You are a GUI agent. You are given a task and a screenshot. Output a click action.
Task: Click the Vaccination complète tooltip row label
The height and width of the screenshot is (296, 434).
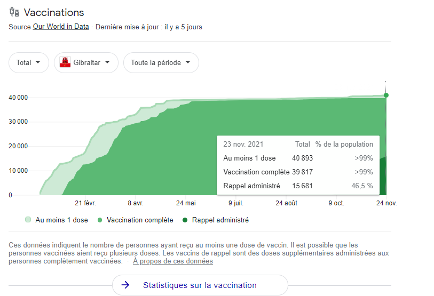(x=256, y=172)
